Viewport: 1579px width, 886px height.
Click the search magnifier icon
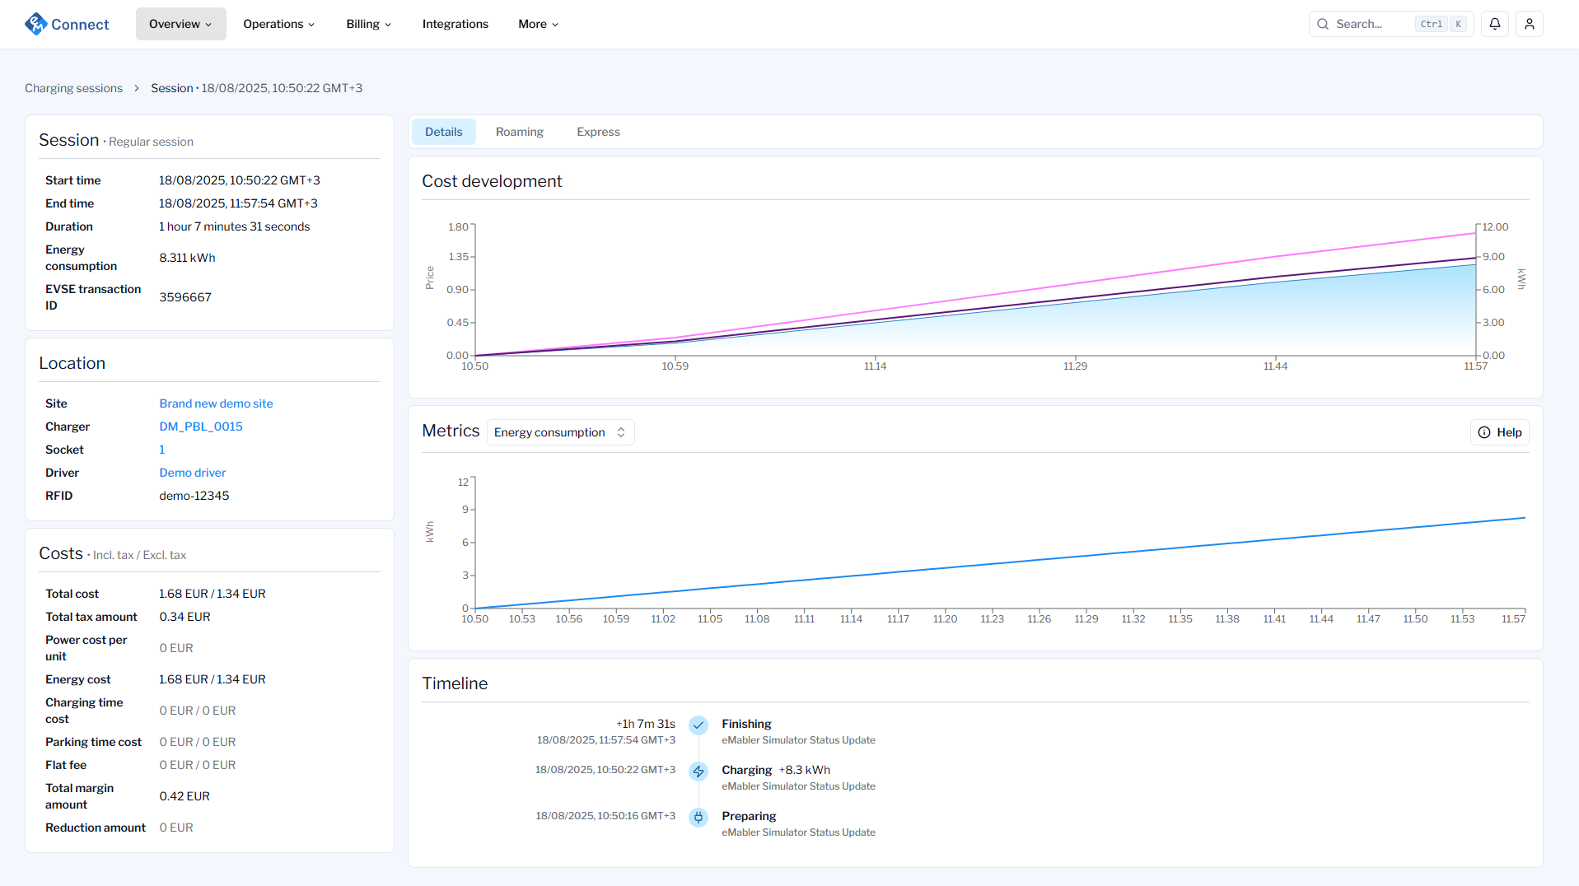(1323, 24)
